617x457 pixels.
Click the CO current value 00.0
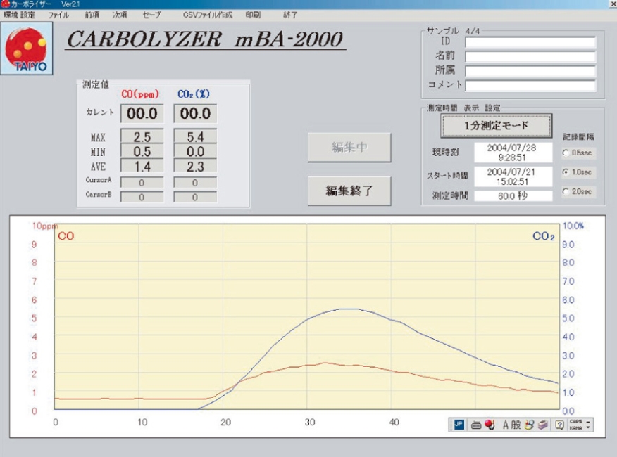tap(142, 114)
